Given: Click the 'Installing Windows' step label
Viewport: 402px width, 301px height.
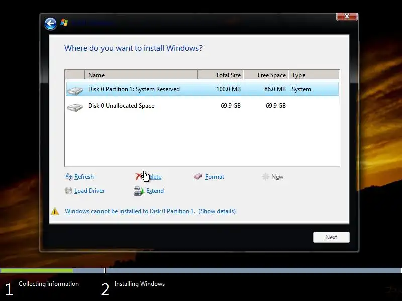Looking at the screenshot, I should tap(140, 284).
